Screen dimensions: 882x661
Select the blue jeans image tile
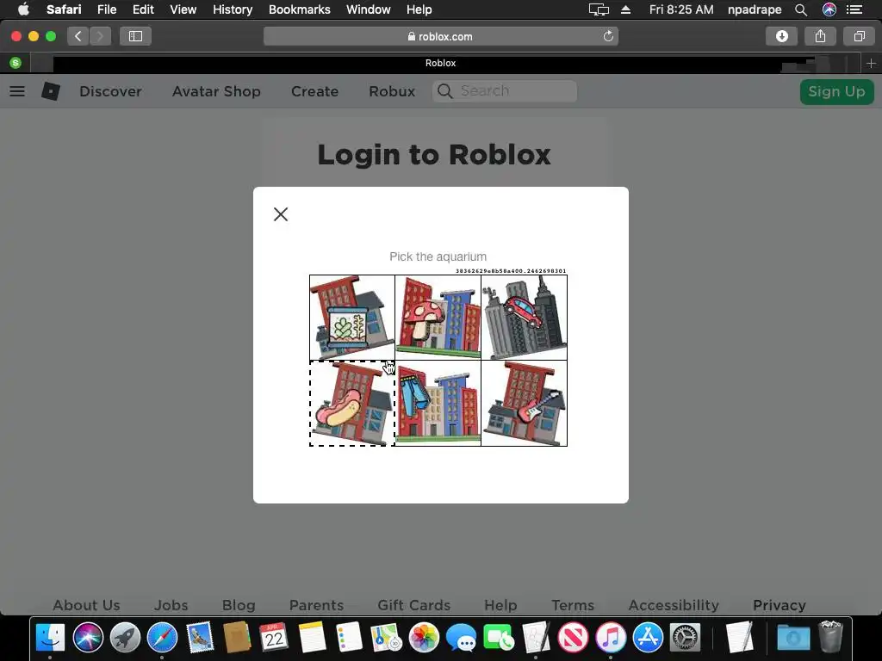(x=438, y=404)
